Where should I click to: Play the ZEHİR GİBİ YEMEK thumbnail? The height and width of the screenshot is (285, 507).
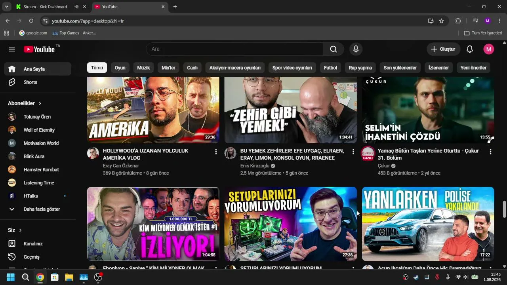[290, 110]
